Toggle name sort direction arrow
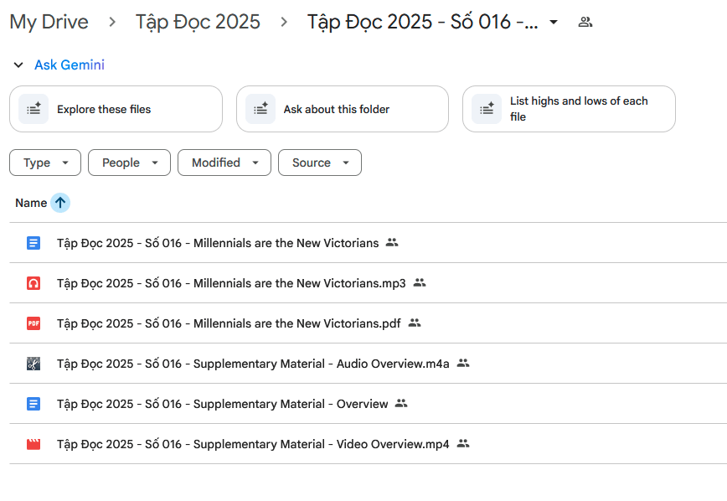727x501 pixels. click(x=60, y=203)
